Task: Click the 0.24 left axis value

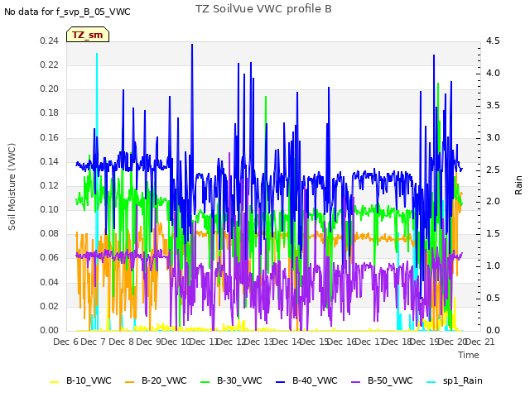Action: [x=50, y=41]
